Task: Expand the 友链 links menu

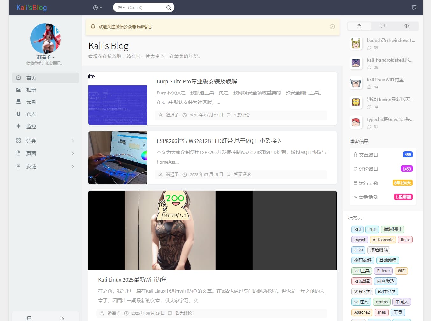Action: coord(46,166)
